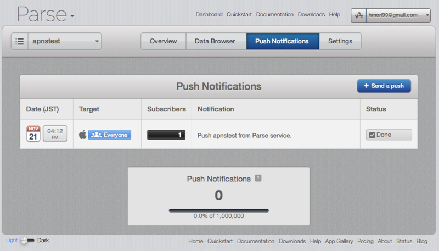Click the Everyone target badge

click(109, 135)
